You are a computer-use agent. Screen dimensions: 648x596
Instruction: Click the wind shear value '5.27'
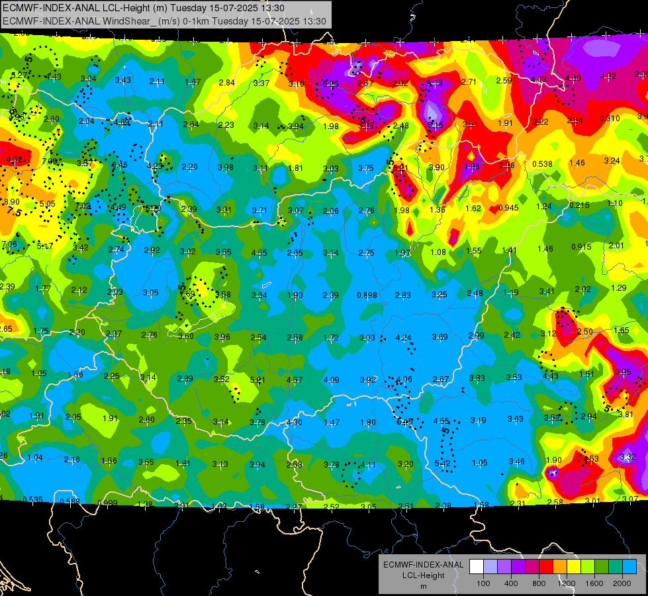click(x=19, y=75)
